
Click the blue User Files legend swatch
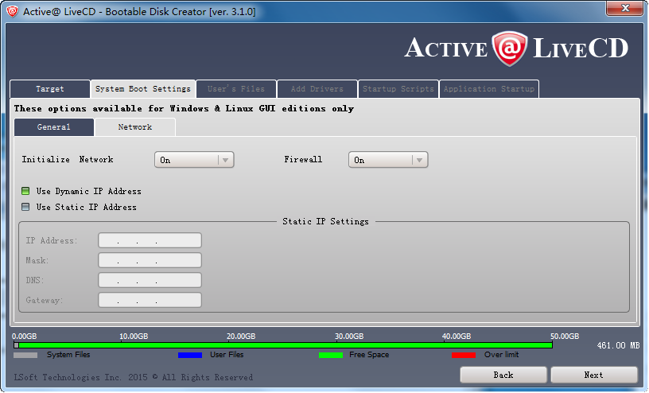190,356
